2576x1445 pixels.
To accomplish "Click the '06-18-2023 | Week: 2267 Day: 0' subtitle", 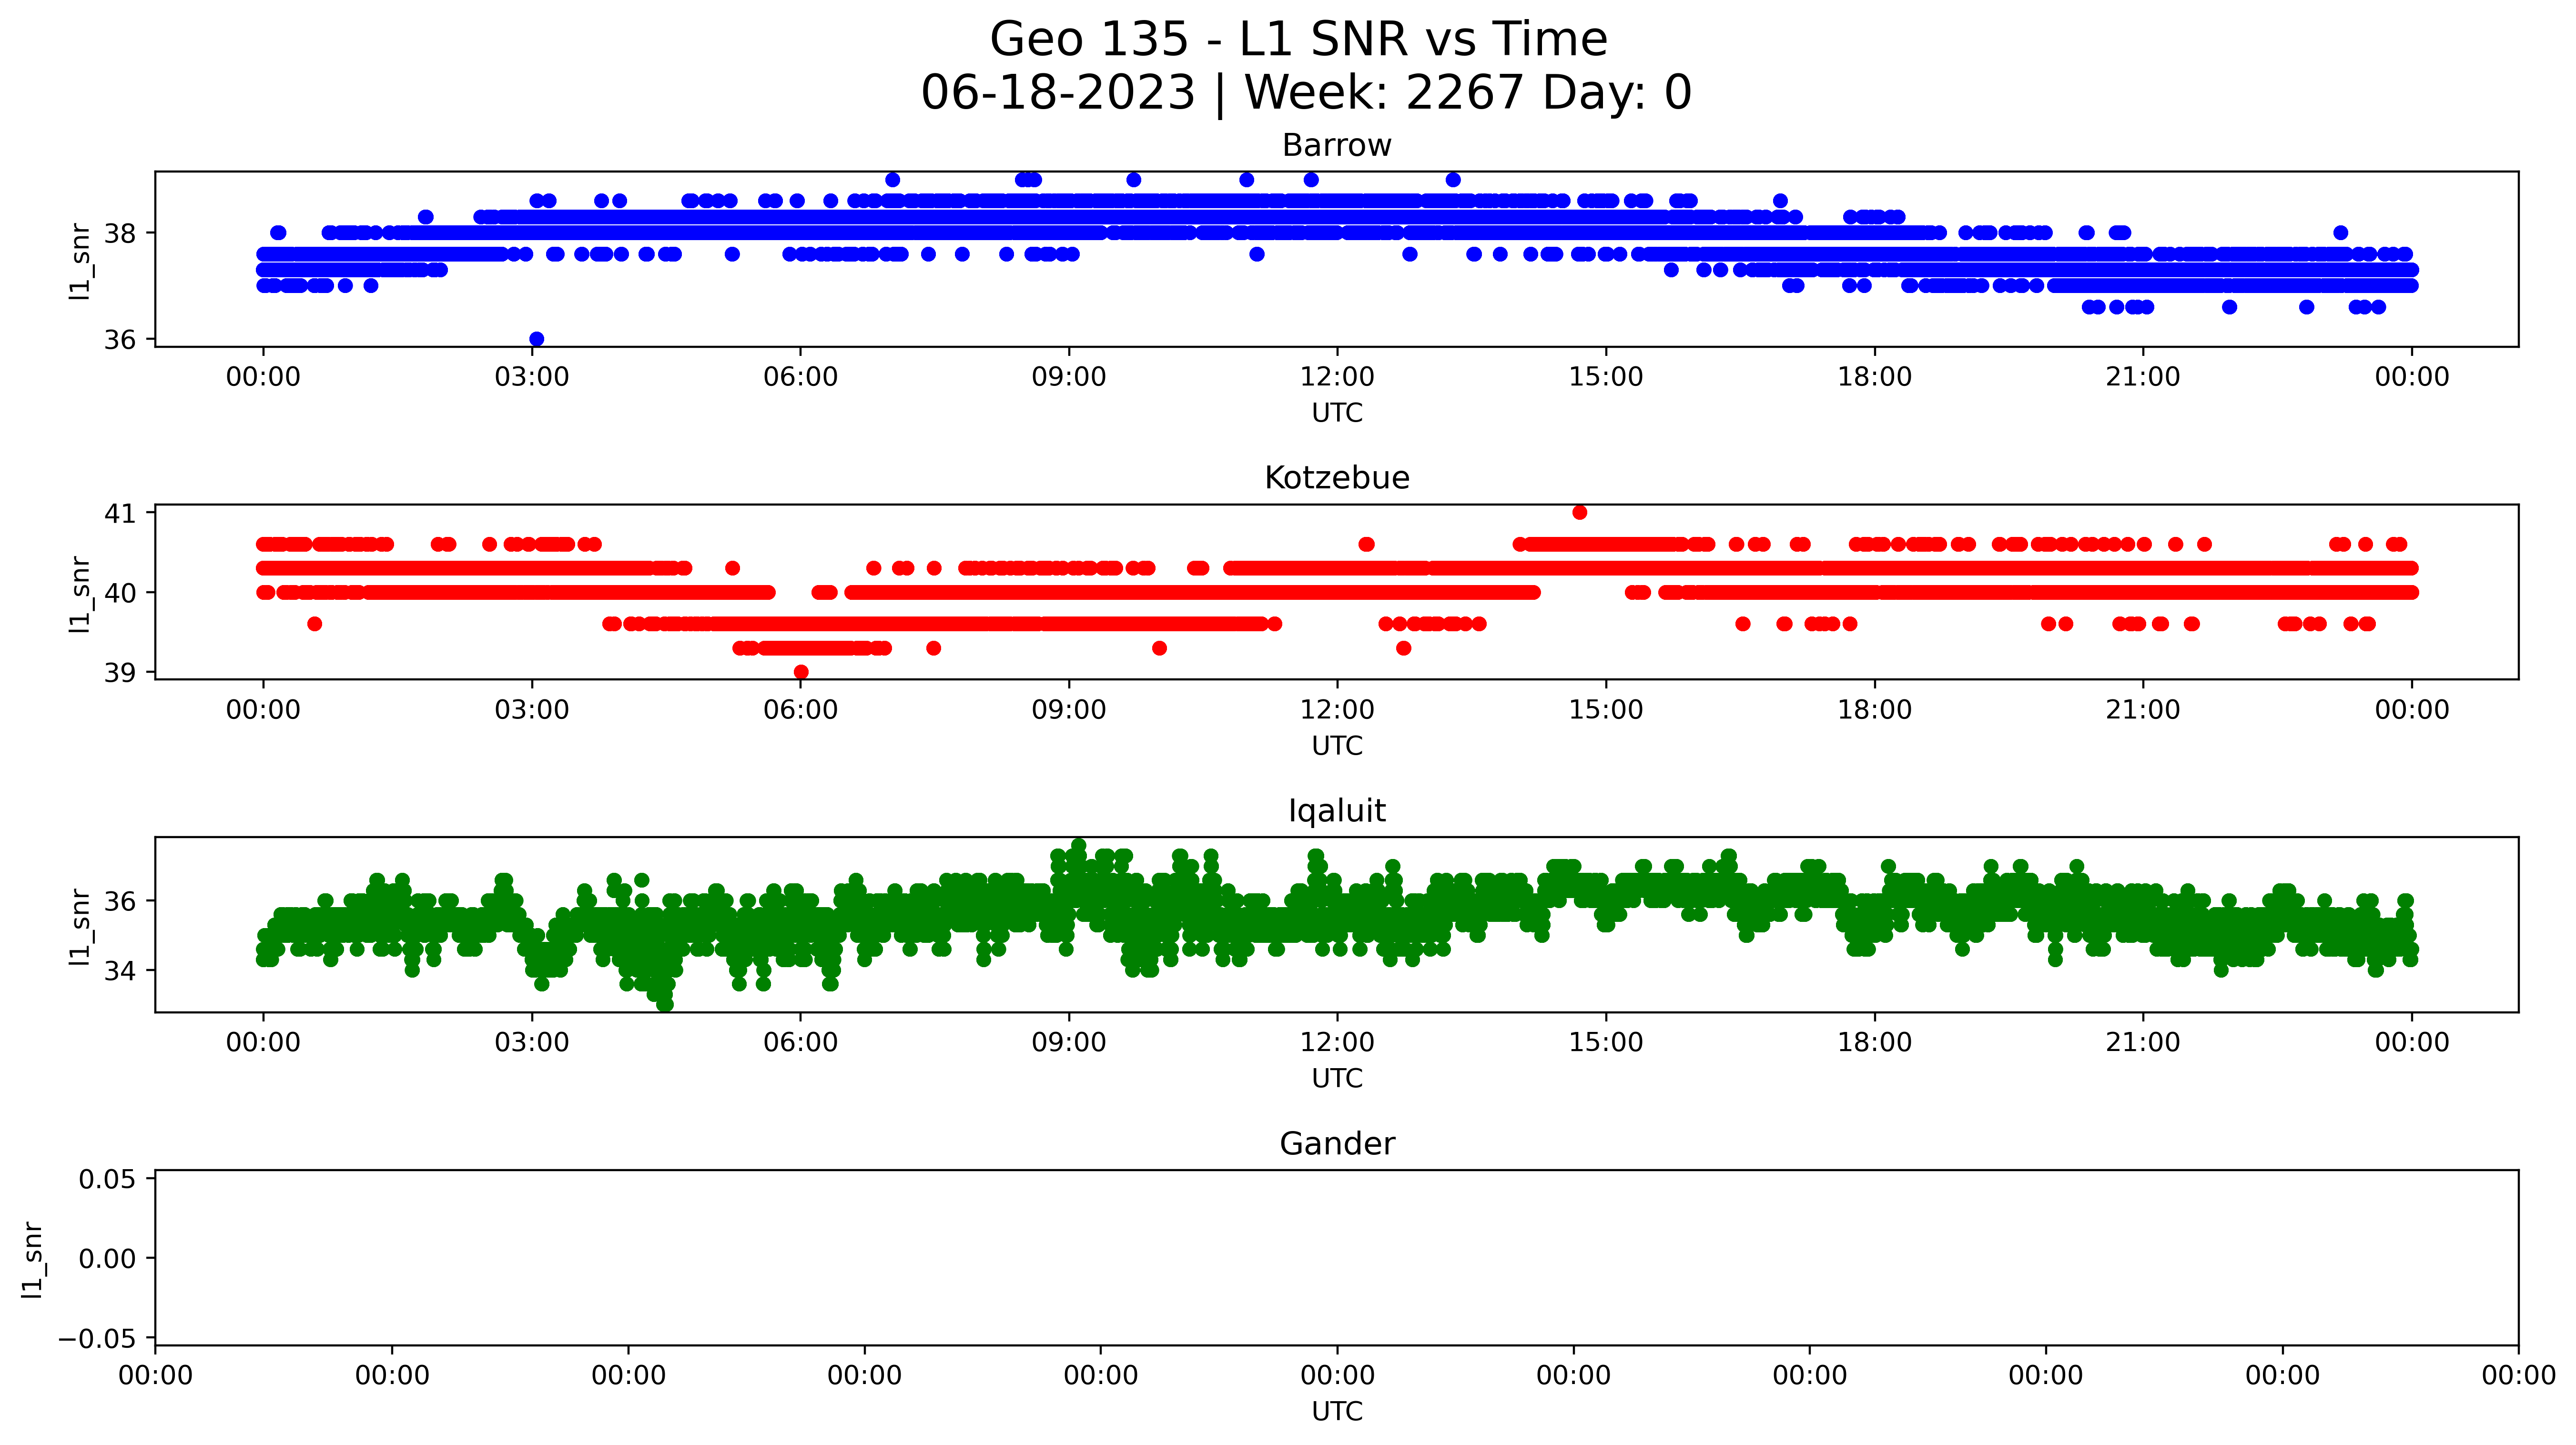I will point(1306,93).
